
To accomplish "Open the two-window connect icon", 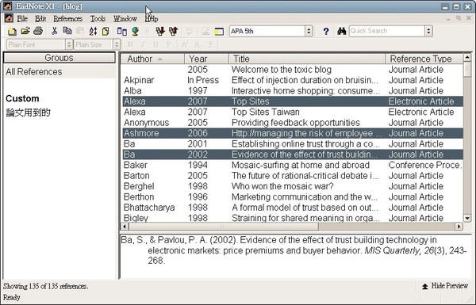I will (121, 31).
